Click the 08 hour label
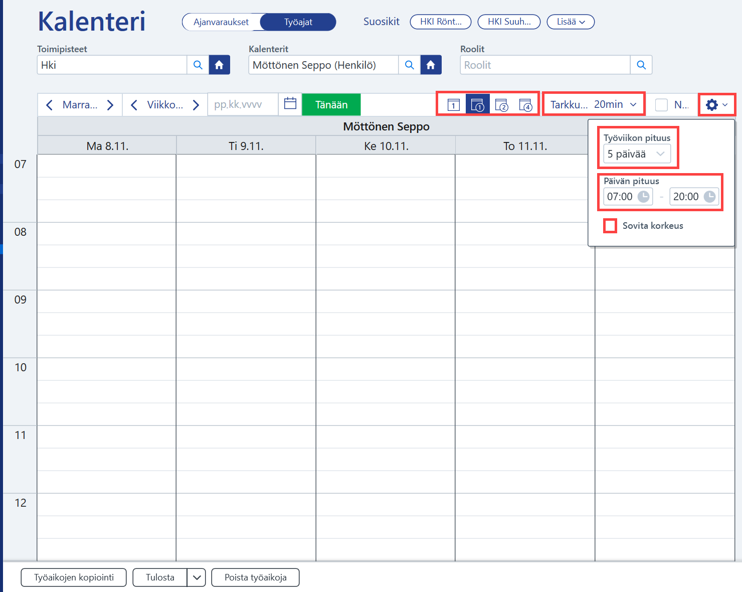The height and width of the screenshot is (592, 742). click(21, 232)
